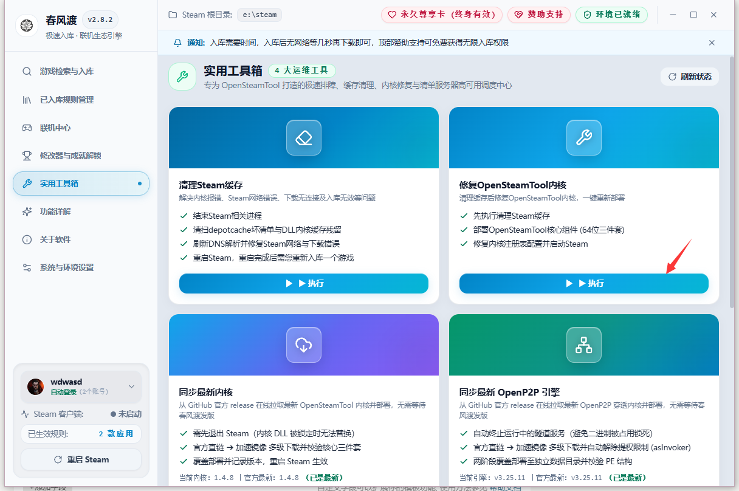Run 执行 on 清理Steam缓存 card
This screenshot has height=491, width=739.
point(304,283)
